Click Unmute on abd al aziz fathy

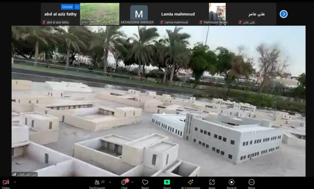pyautogui.click(x=67, y=7)
